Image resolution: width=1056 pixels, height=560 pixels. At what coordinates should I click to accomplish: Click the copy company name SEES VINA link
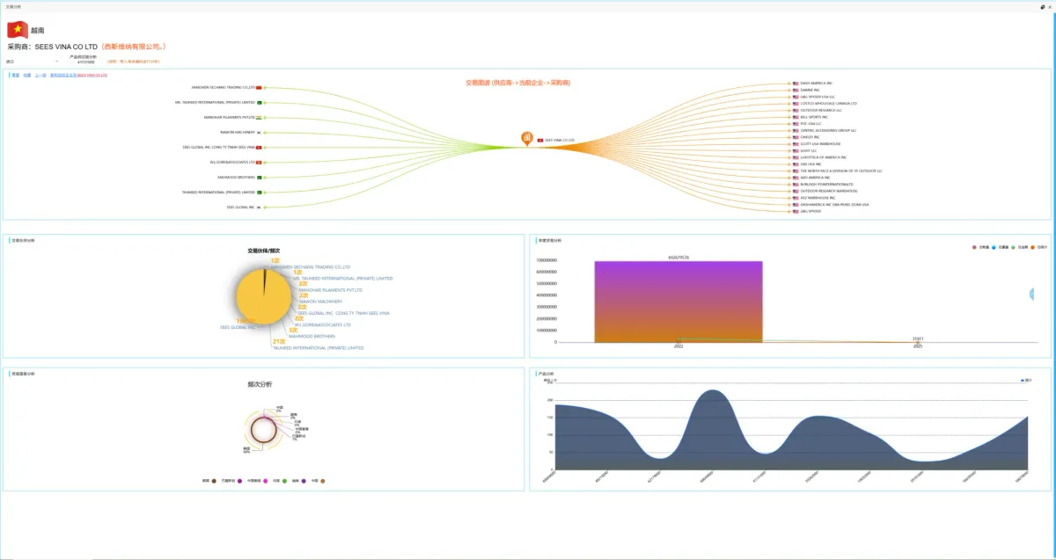click(78, 75)
